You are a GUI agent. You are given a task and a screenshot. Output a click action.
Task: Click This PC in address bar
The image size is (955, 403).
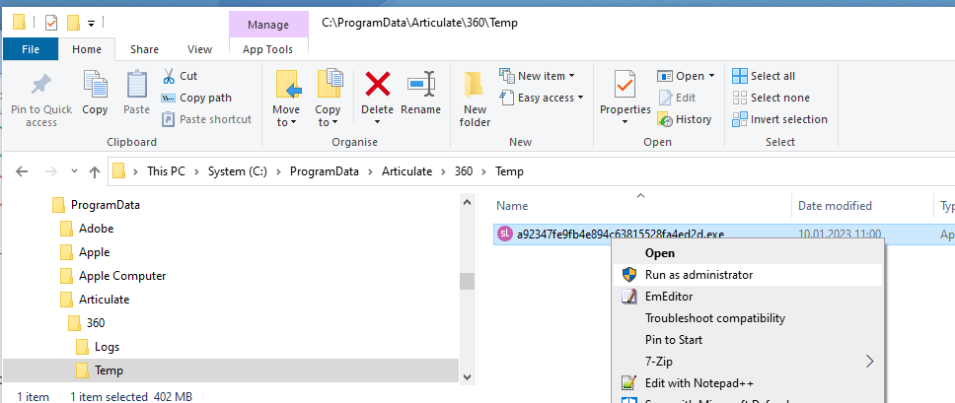click(x=166, y=171)
